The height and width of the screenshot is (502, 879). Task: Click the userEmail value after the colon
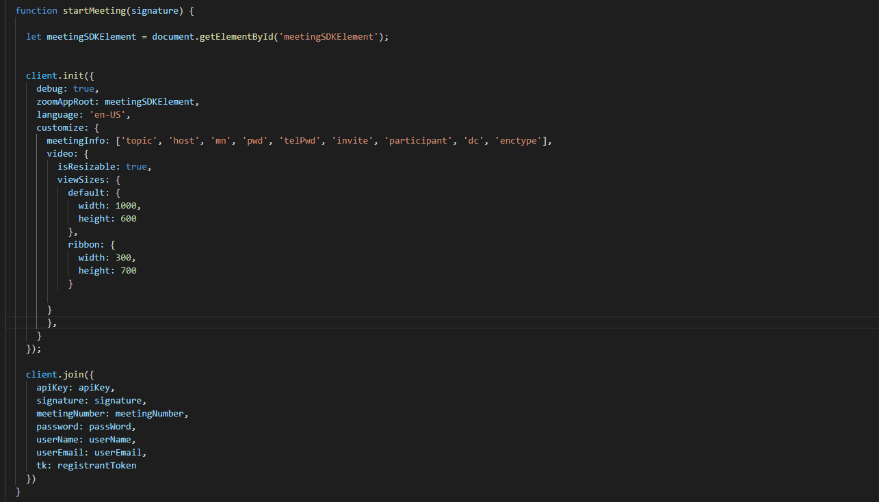118,453
